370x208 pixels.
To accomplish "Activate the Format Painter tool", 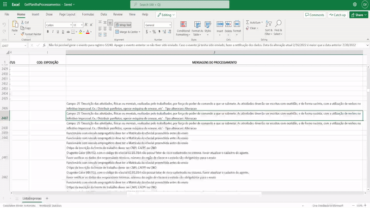I will 31,34.
